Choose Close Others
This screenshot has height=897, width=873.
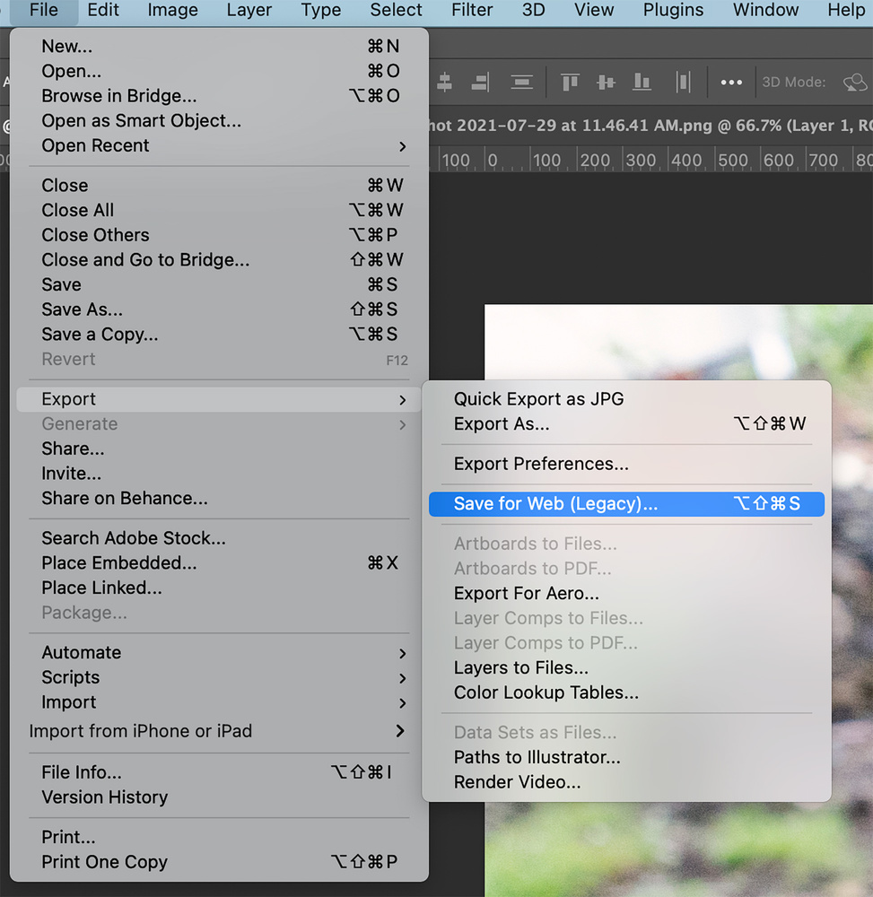pos(219,235)
